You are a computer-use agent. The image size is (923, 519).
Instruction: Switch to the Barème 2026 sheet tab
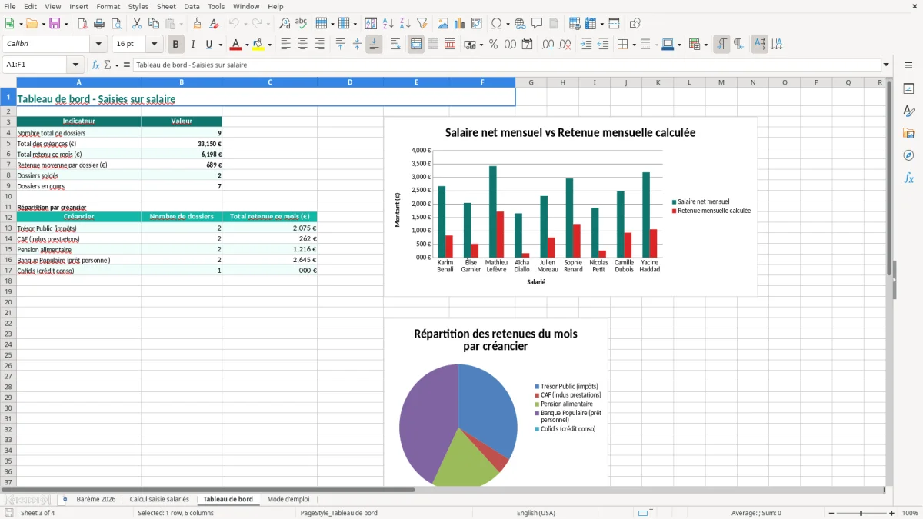pos(96,499)
